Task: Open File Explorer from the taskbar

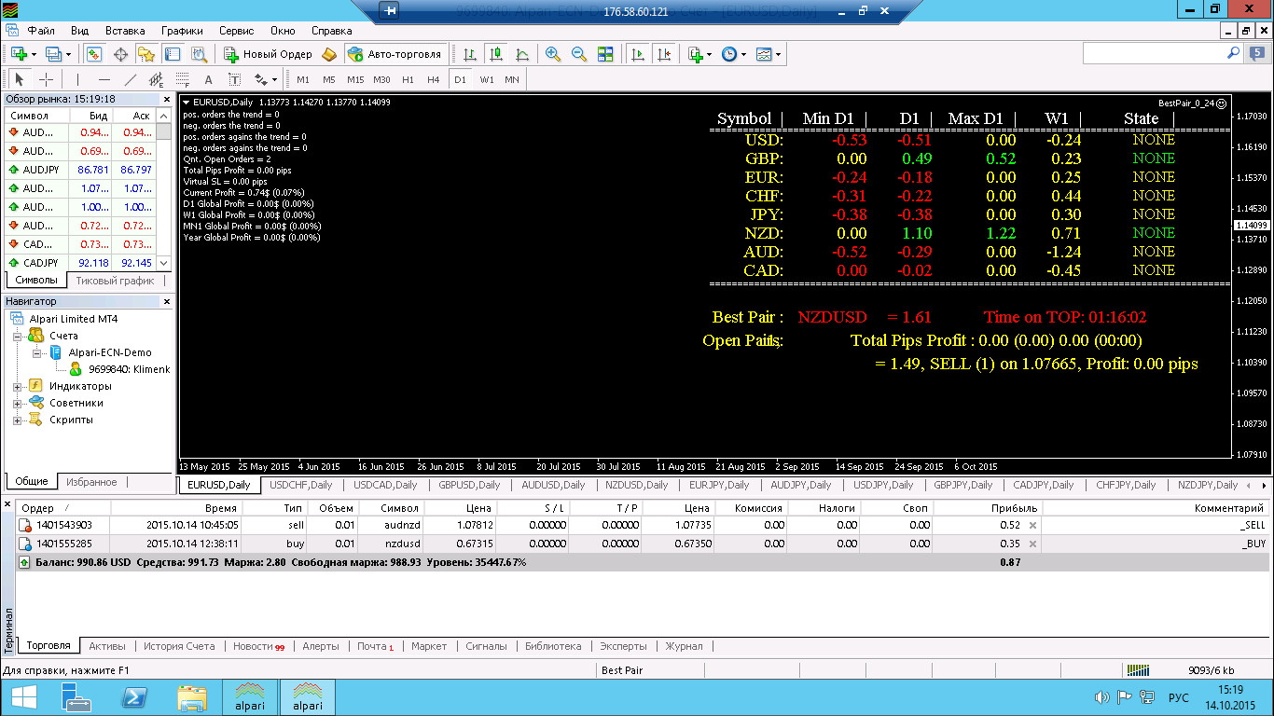Action: coord(192,698)
